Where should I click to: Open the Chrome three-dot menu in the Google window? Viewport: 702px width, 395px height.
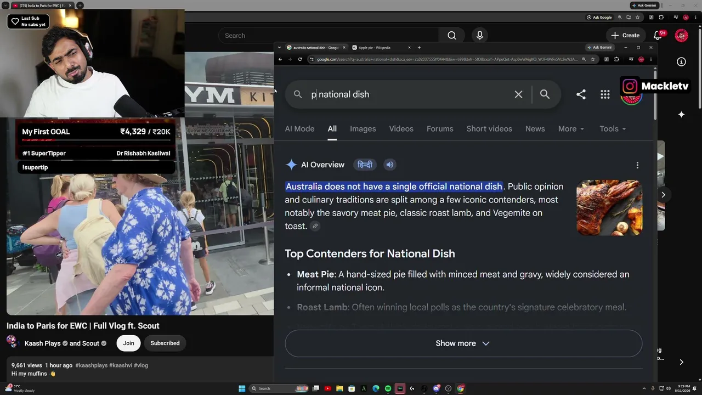[651, 59]
